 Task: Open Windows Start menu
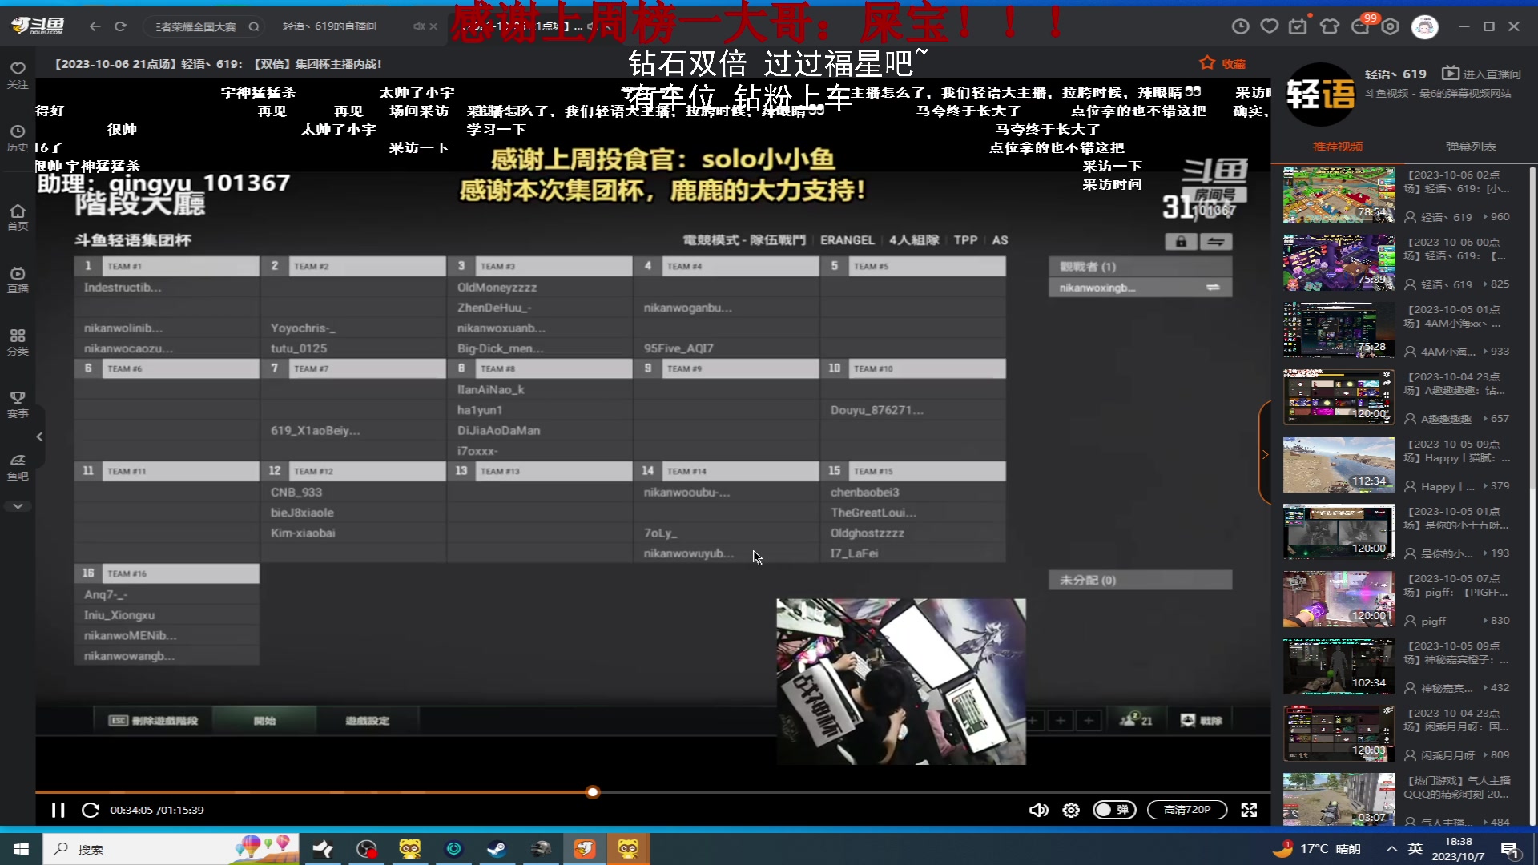[22, 849]
